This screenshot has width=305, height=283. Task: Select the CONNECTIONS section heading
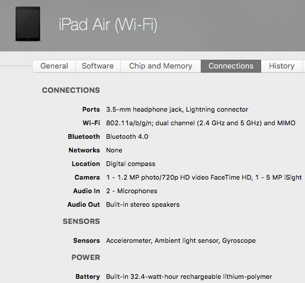71,90
